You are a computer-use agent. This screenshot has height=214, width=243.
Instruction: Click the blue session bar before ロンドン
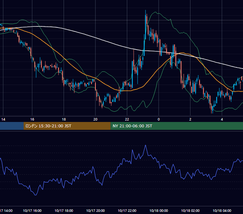pos(12,126)
